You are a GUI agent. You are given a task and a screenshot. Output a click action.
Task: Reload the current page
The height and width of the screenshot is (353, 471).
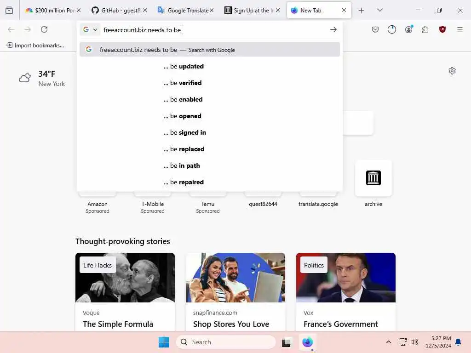(44, 29)
